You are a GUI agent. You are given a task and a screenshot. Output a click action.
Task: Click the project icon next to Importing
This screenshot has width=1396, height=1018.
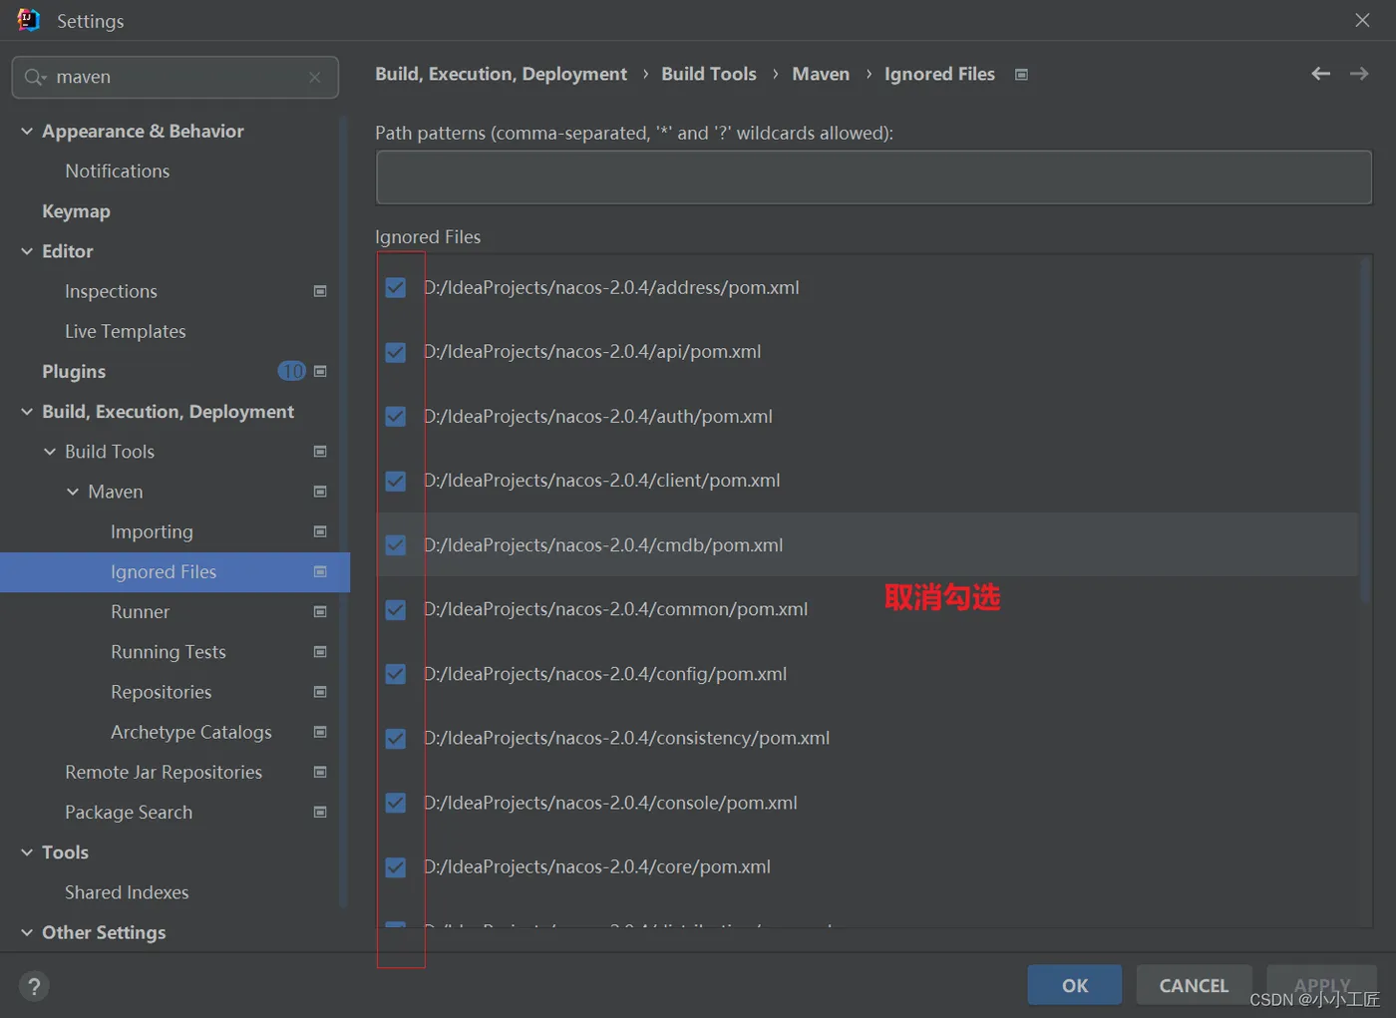point(320,531)
